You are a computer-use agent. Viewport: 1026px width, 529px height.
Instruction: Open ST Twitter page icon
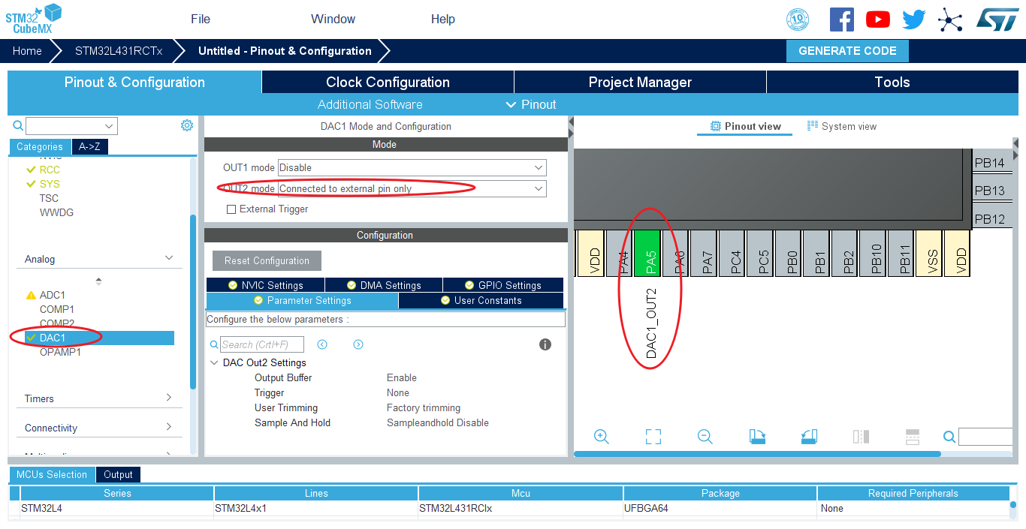(x=913, y=20)
